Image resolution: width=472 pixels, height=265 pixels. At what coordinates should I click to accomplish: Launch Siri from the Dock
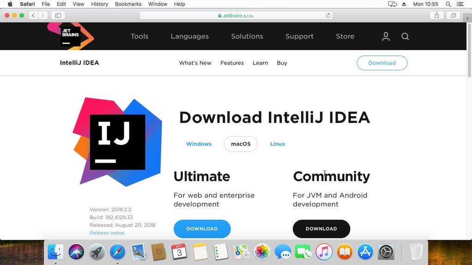click(x=76, y=252)
